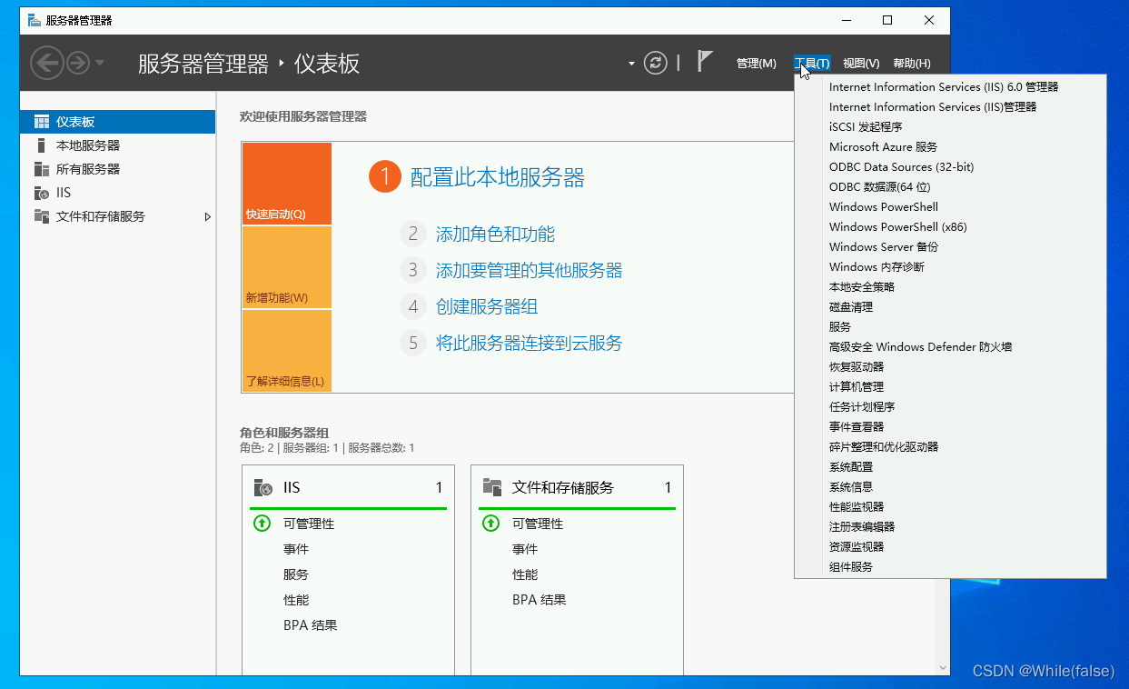Click the back navigation arrow icon
The width and height of the screenshot is (1129, 689).
tap(46, 63)
